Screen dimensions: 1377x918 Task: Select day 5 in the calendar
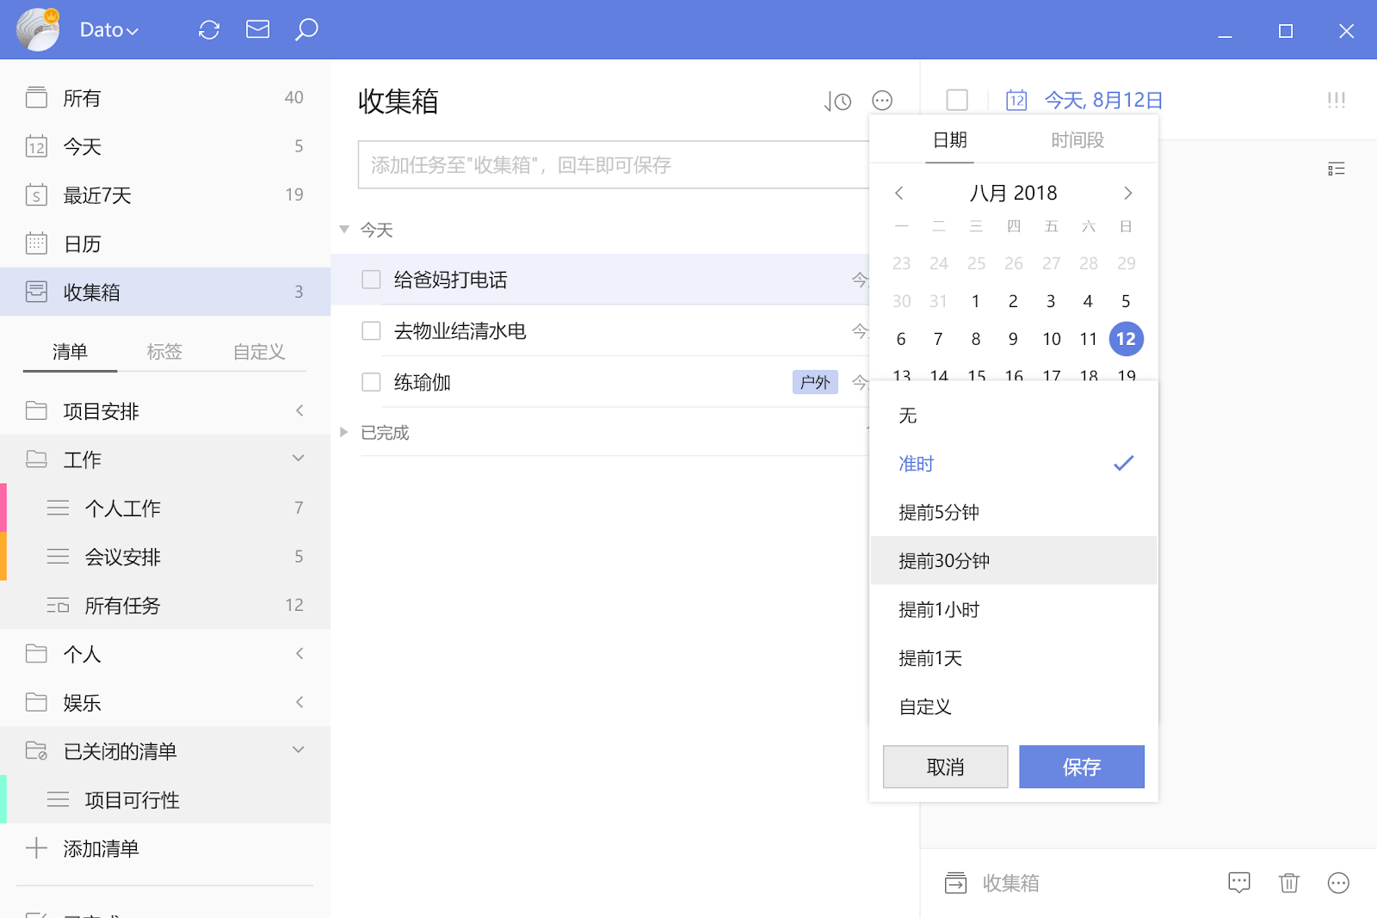1126,301
